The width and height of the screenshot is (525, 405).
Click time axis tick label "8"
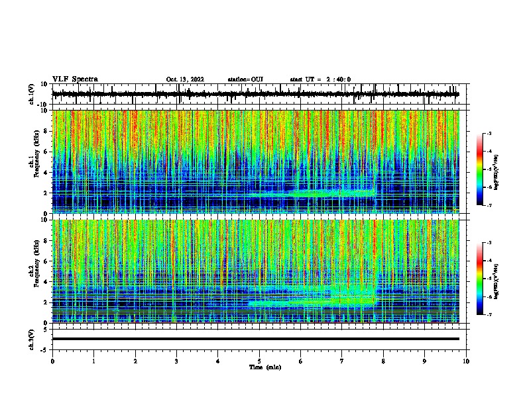click(x=383, y=361)
